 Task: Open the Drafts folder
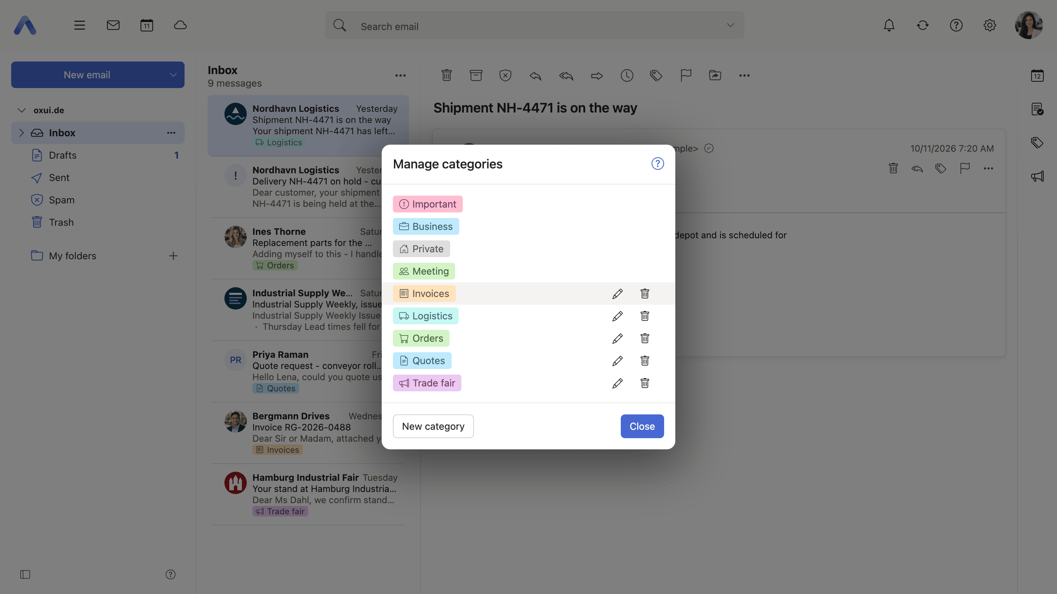pyautogui.click(x=98, y=155)
